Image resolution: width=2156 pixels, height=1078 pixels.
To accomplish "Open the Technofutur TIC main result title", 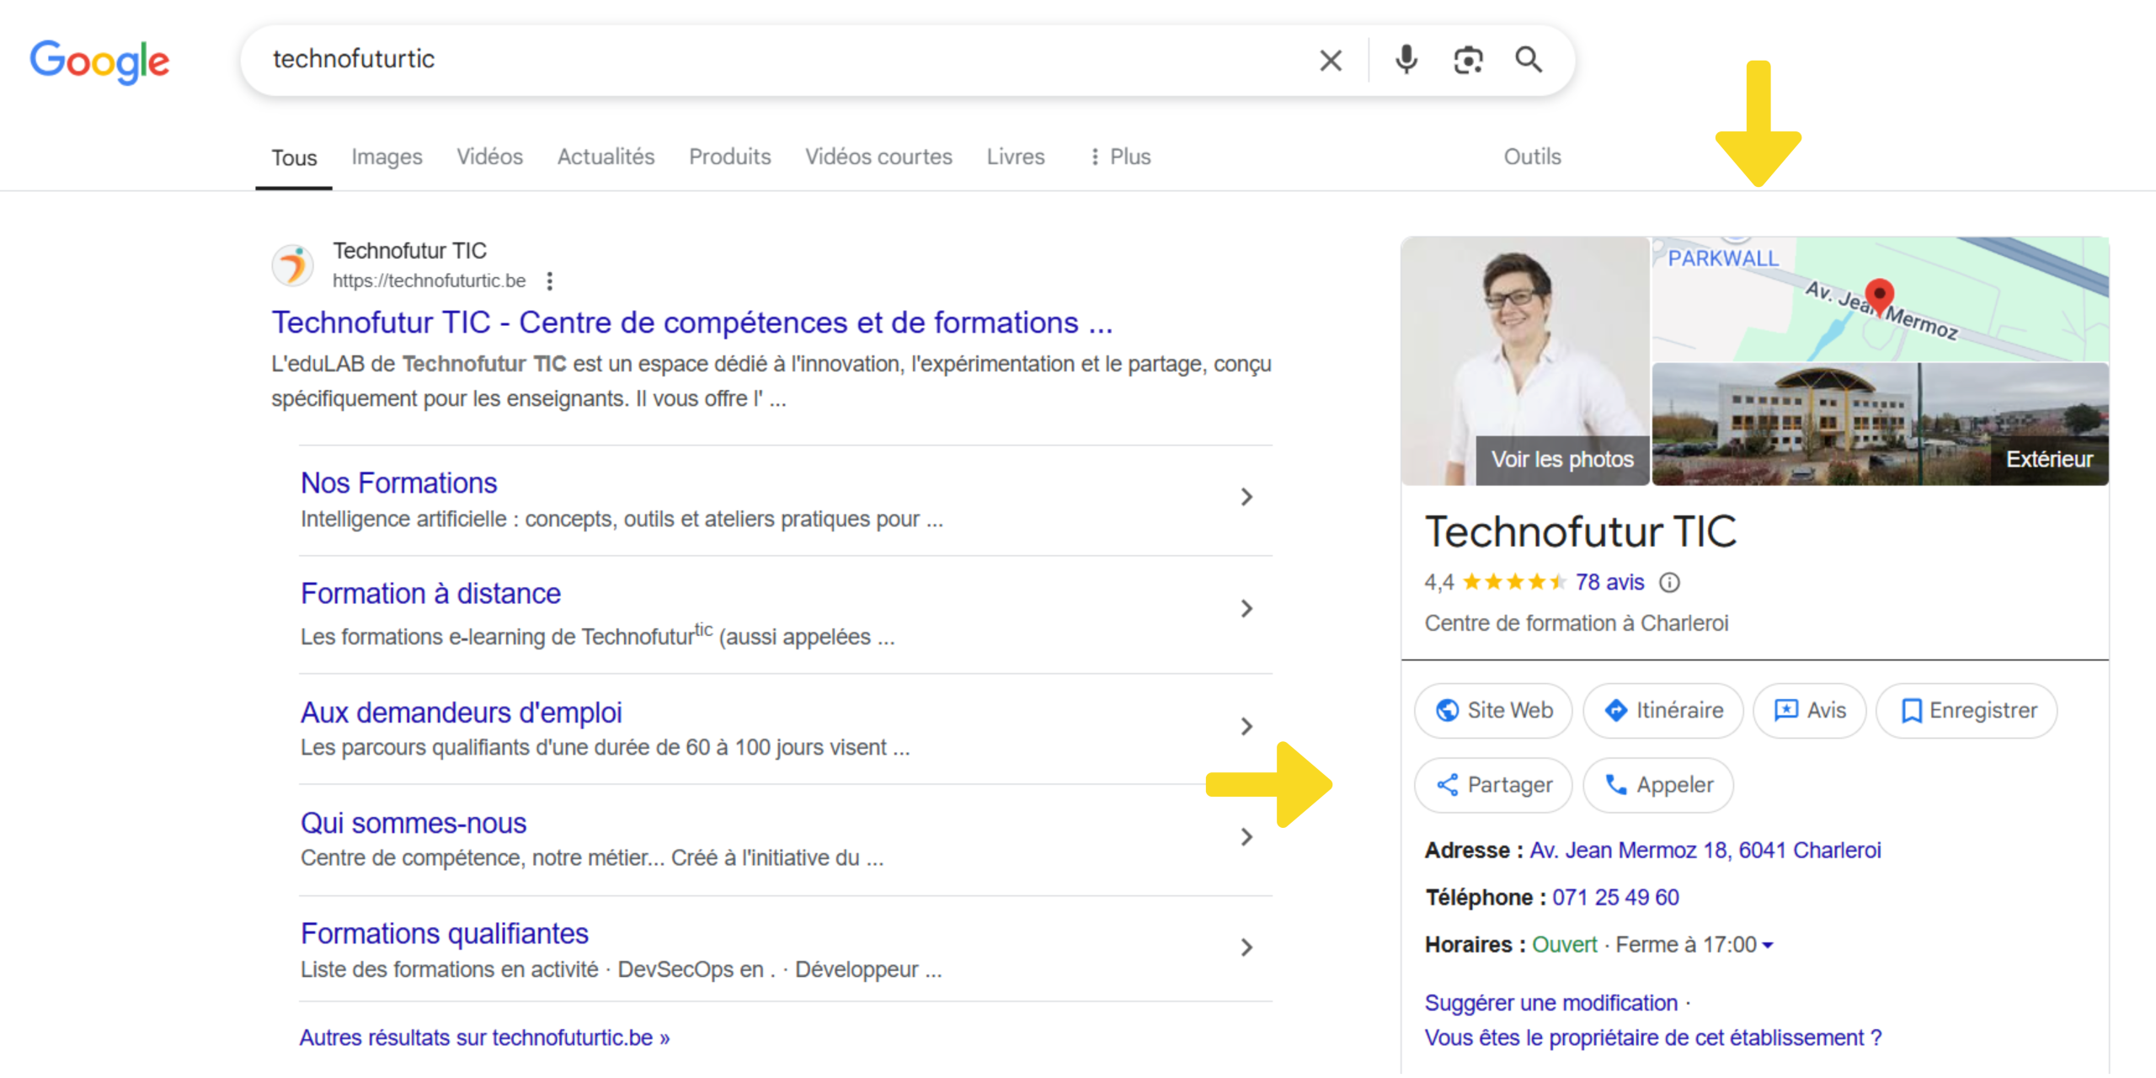I will click(691, 323).
